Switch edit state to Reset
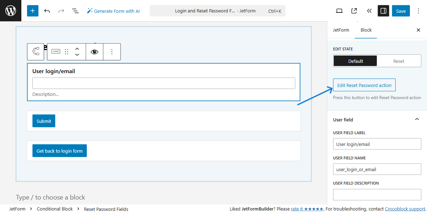 pos(399,61)
